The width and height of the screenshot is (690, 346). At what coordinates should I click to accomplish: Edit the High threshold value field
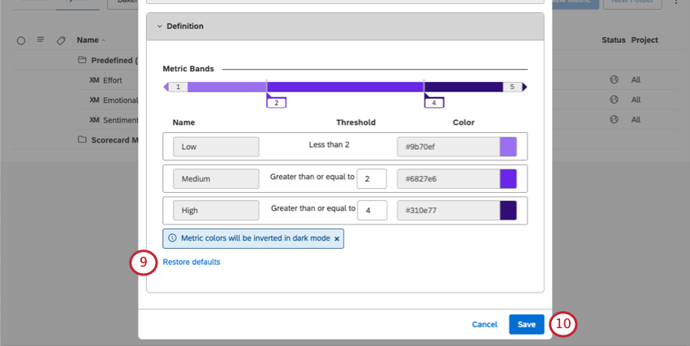372,210
